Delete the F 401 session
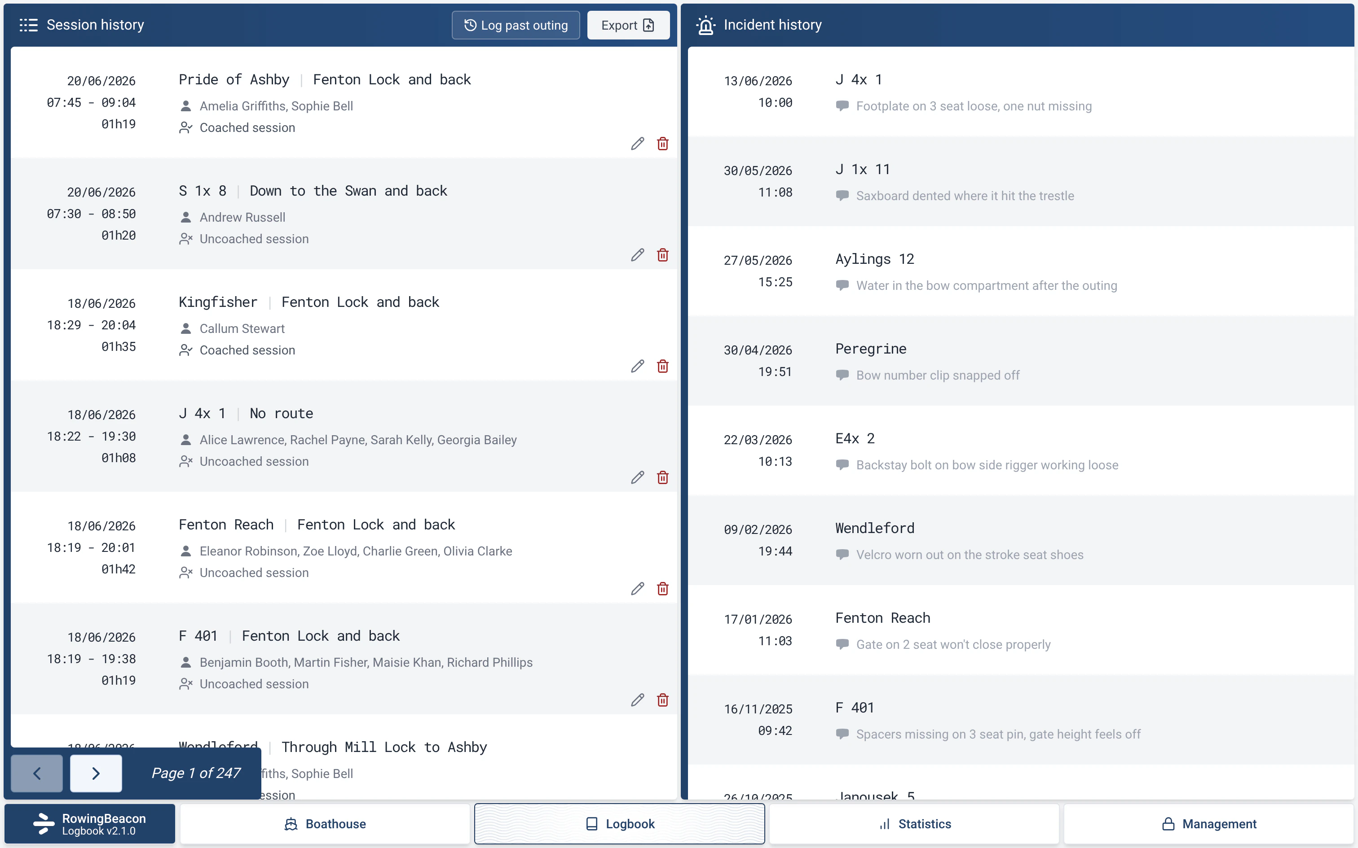Viewport: 1358px width, 848px height. click(x=663, y=700)
